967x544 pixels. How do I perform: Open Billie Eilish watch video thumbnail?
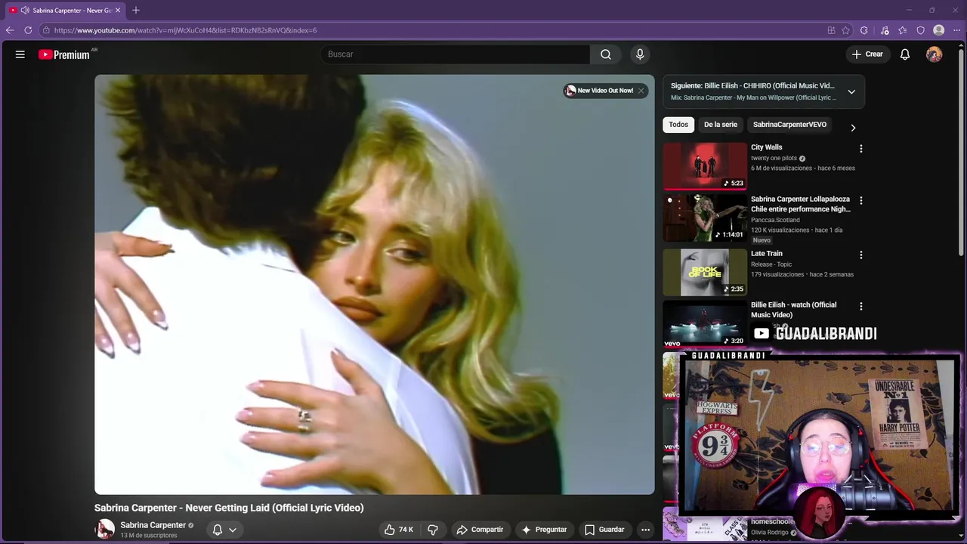coord(705,323)
